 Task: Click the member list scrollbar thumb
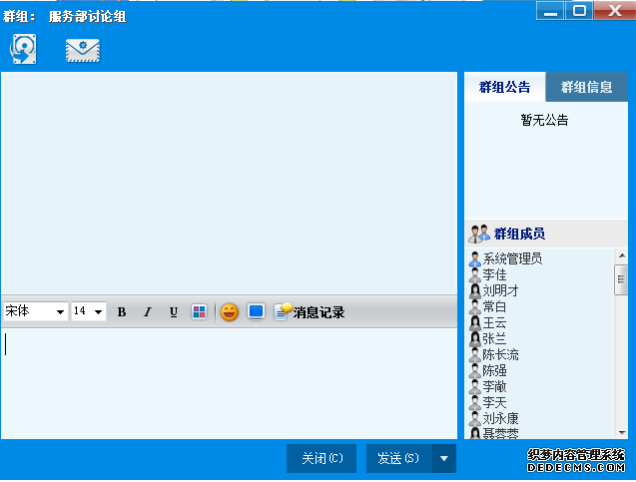coord(621,279)
